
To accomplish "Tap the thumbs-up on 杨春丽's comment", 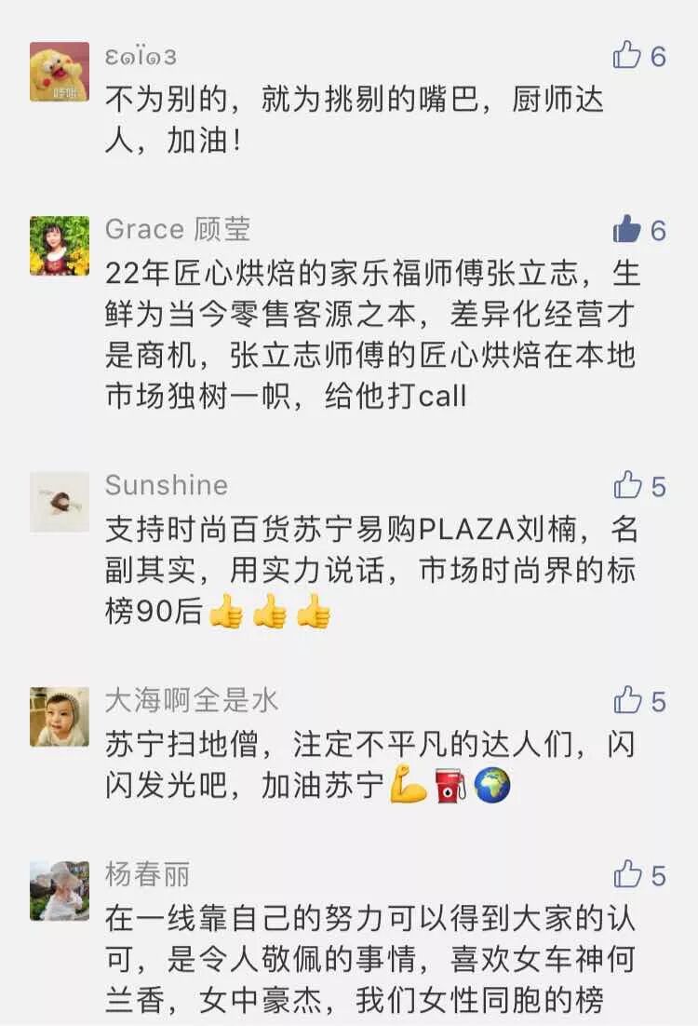I will [627, 875].
